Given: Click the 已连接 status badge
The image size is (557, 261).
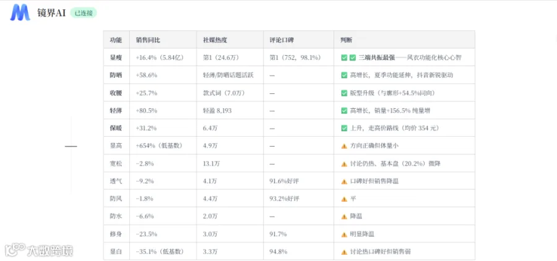Looking at the screenshot, I should [84, 13].
